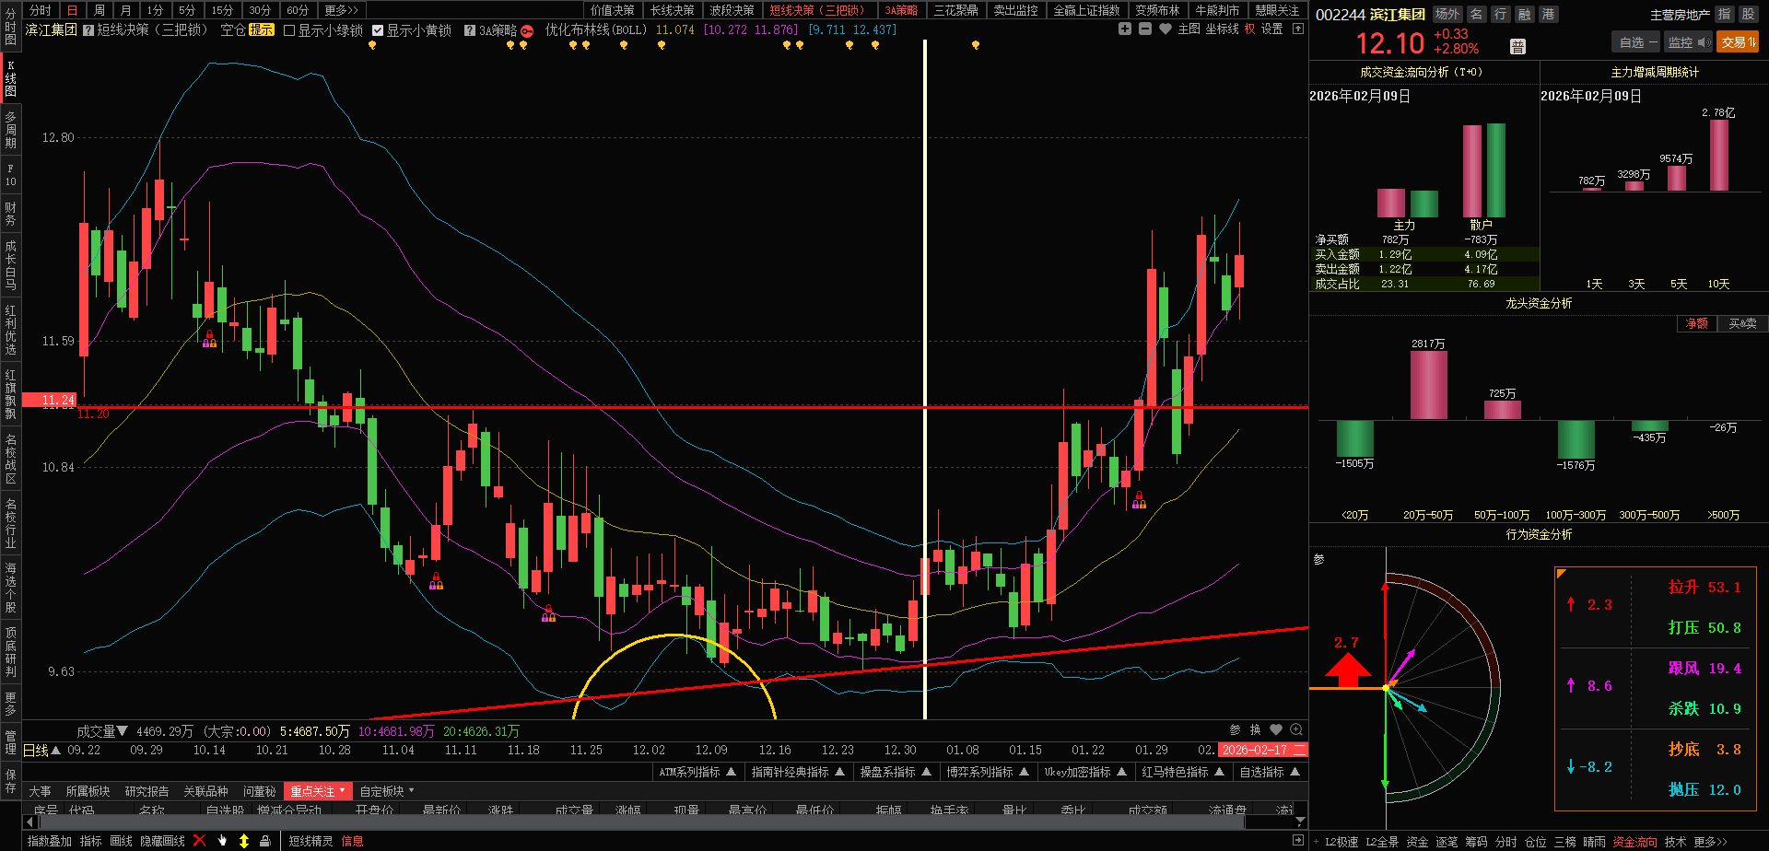Open 所属板块 tab
This screenshot has height=851, width=1769.
tap(88, 791)
